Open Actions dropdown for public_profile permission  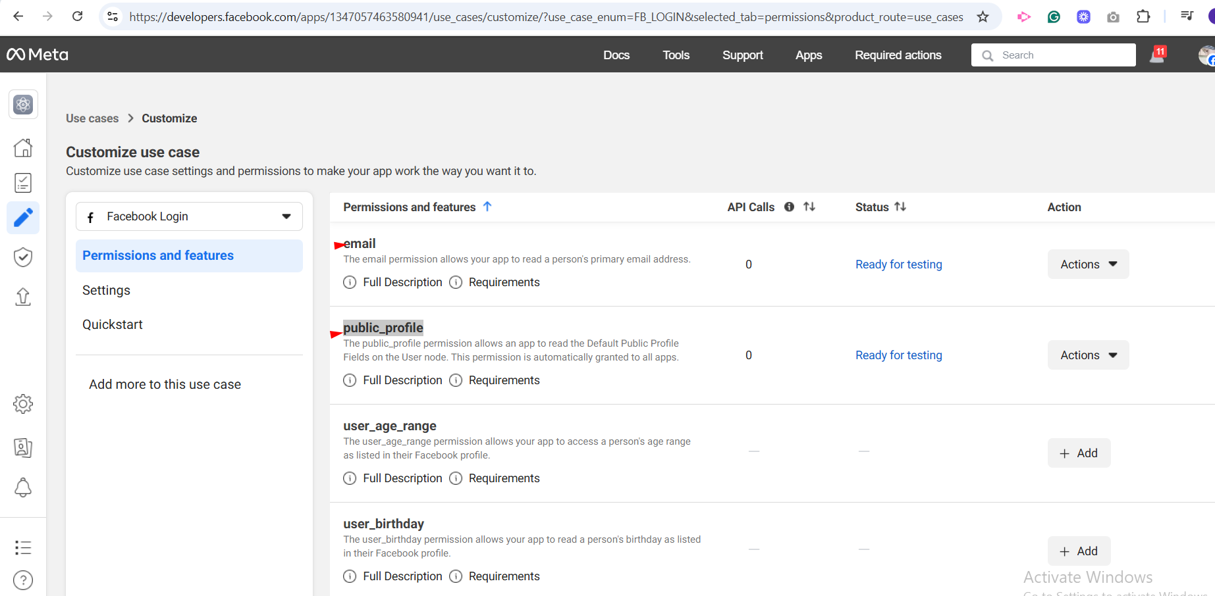1088,355
